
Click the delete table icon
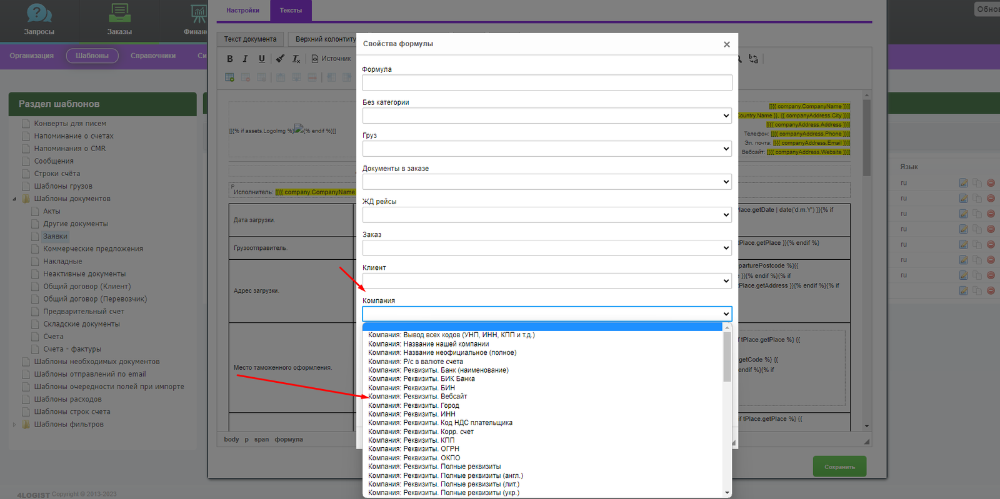[246, 77]
